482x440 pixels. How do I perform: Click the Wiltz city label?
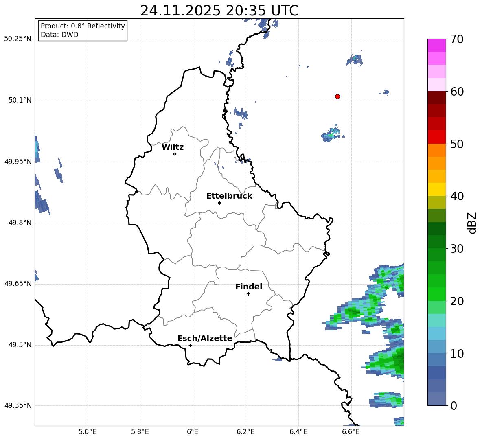coord(173,147)
